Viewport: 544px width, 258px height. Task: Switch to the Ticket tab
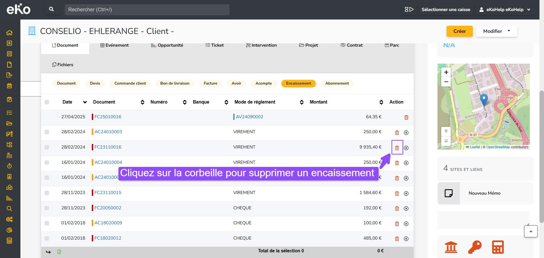coord(214,45)
